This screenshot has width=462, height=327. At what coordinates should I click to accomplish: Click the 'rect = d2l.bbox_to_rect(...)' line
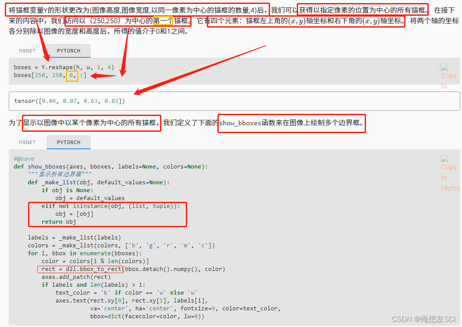click(133, 269)
